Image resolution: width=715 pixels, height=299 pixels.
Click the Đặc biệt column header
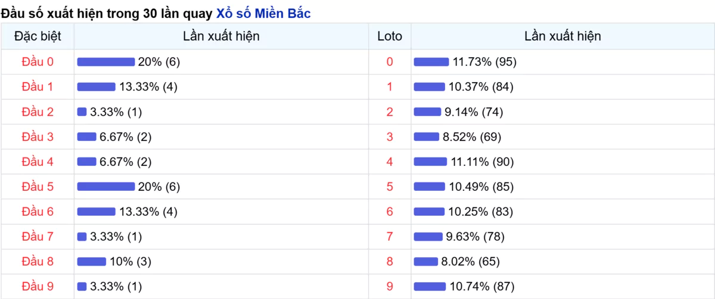click(x=38, y=36)
